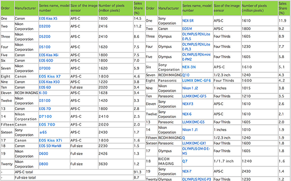
Task: Click the Sony NEX-5R link
Action: coord(188,20)
